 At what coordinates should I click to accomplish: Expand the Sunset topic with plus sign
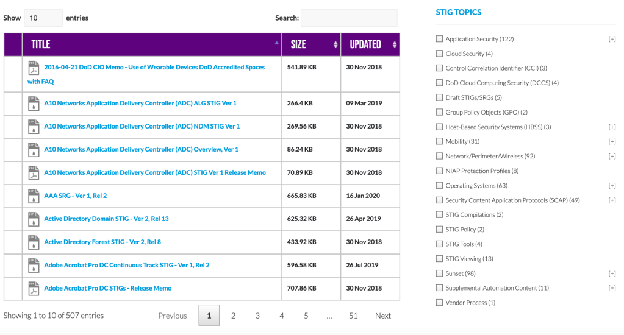click(x=612, y=273)
